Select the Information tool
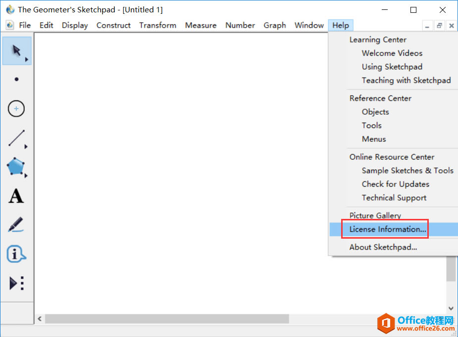Image resolution: width=458 pixels, height=337 pixels. (16, 253)
